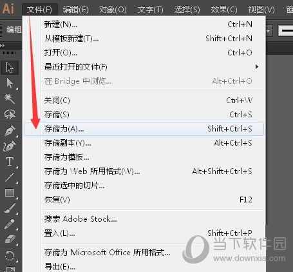
Task: Expand toolbar with double-arrow chevrons
Action: [3, 46]
